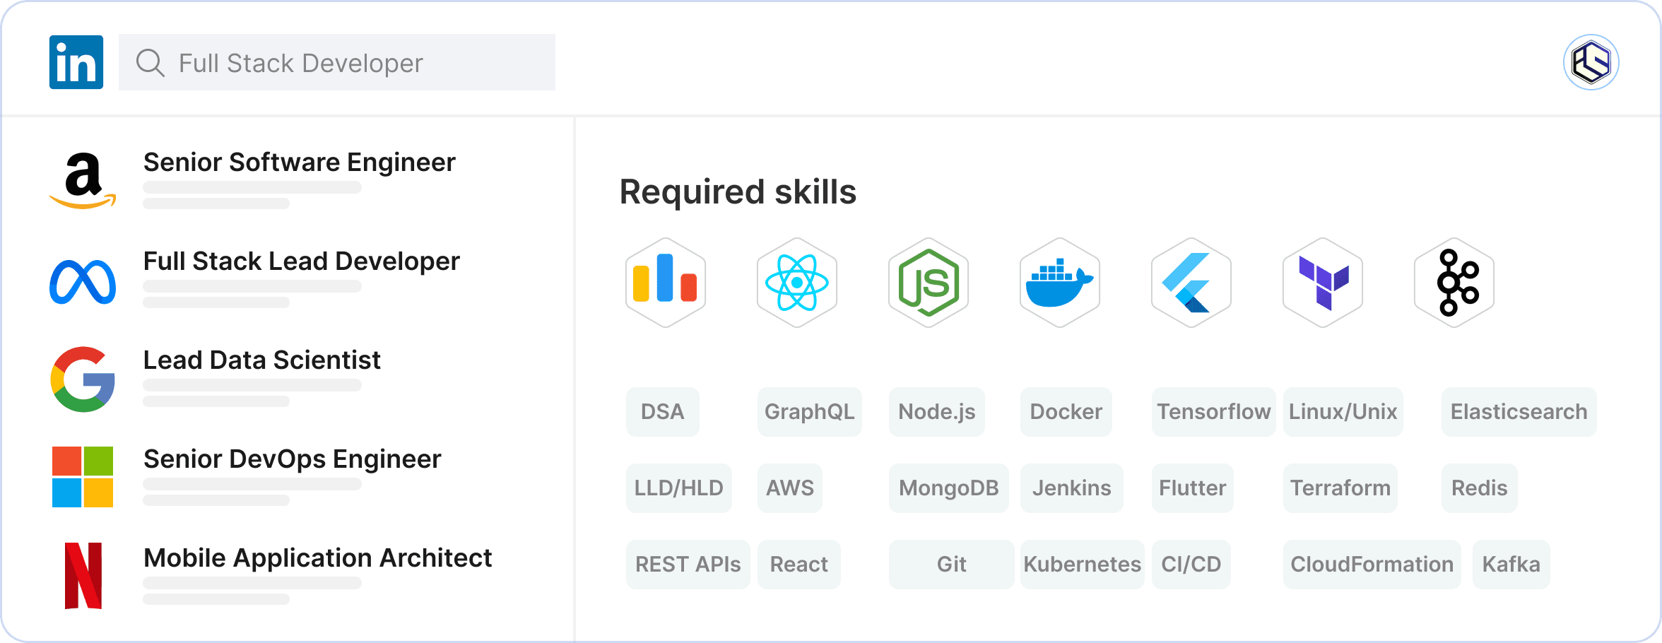Screen dimensions: 1662x643
Task: Click the Google company logo
Action: (83, 379)
